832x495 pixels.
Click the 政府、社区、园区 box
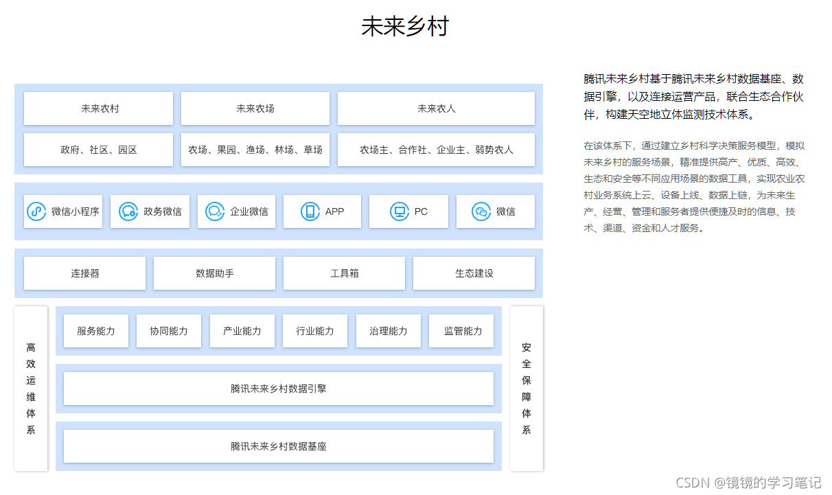(x=98, y=150)
